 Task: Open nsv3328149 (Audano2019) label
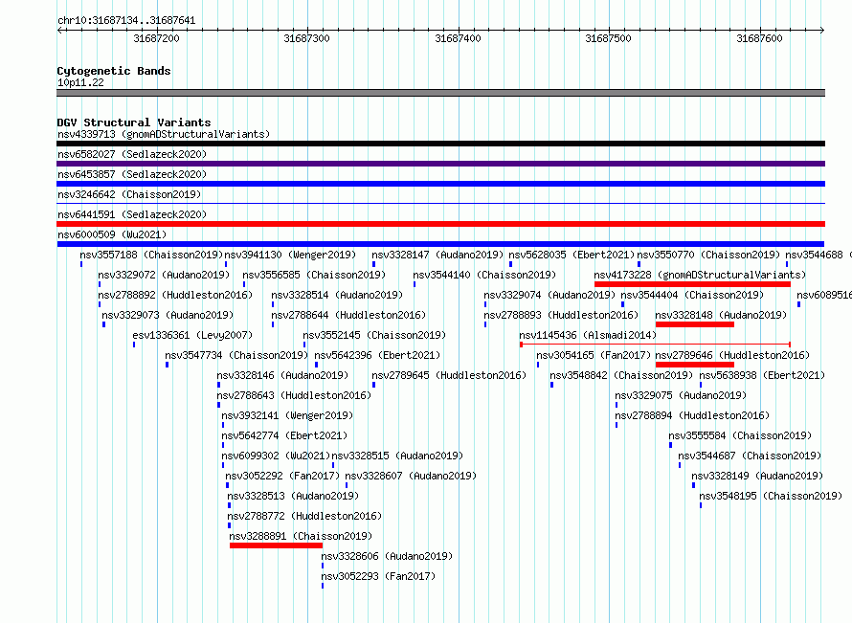pos(757,476)
